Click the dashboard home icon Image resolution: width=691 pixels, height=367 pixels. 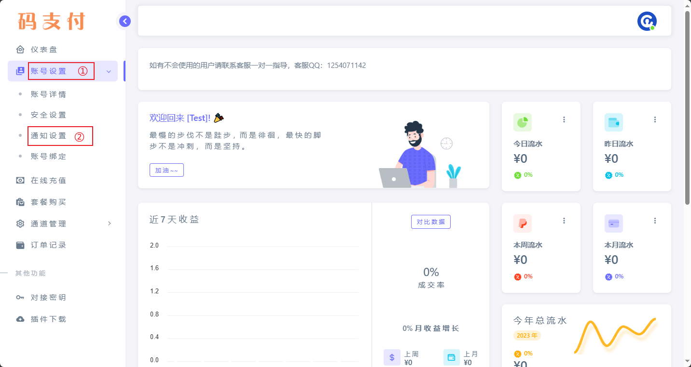coord(20,49)
